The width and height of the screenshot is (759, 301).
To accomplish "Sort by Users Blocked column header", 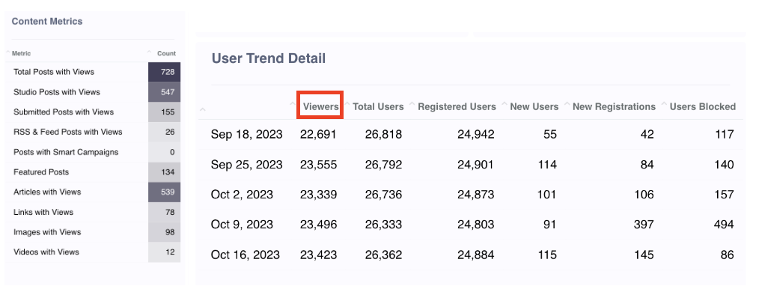I will (x=703, y=106).
